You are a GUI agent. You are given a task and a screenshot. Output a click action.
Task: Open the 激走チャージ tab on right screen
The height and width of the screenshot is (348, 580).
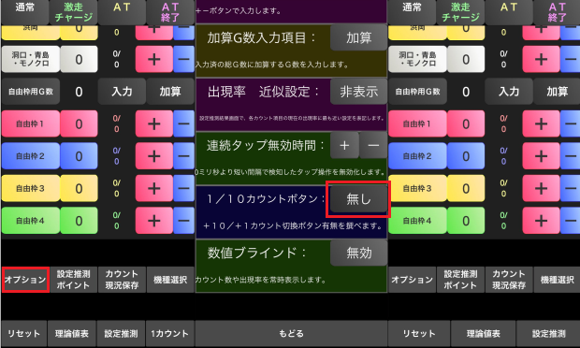[460, 12]
